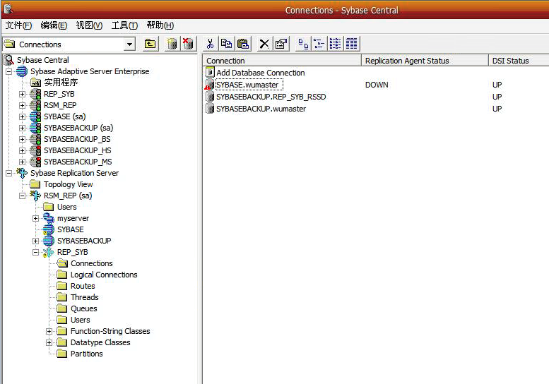Select the Topology View item
Screen dimensions: 549x384
coord(69,184)
